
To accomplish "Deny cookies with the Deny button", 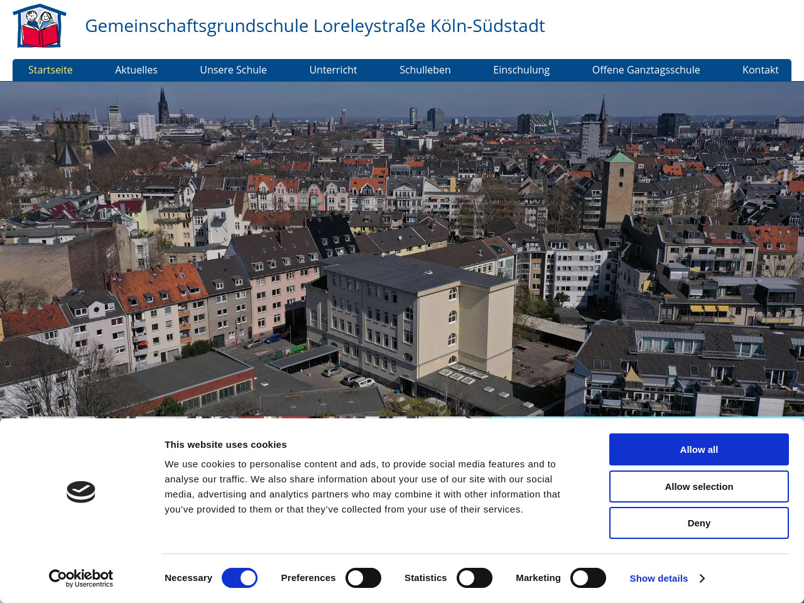I will pos(698,523).
